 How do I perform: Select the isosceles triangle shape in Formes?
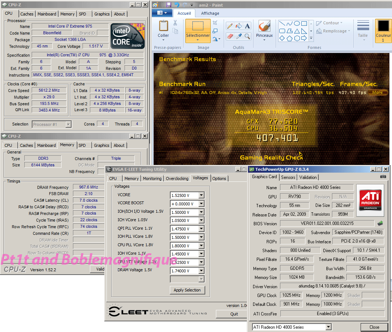pyautogui.click(x=297, y=31)
